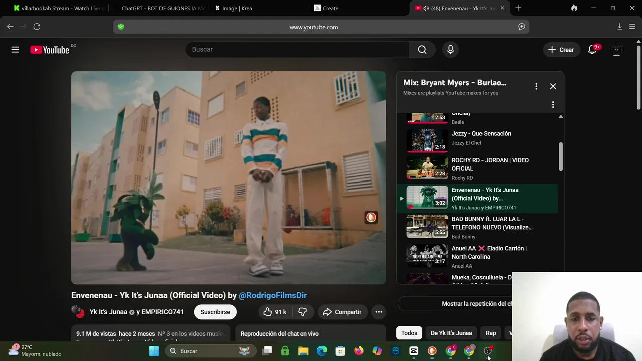642x361 pixels.
Task: Click the DuckDuckGo icon on video
Action: click(371, 217)
